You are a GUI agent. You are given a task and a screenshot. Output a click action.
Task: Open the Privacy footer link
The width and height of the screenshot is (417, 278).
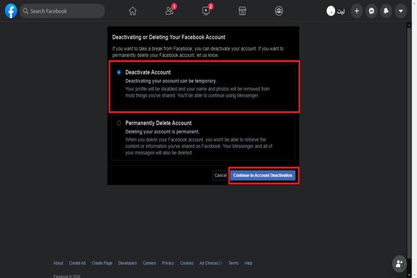(x=167, y=263)
